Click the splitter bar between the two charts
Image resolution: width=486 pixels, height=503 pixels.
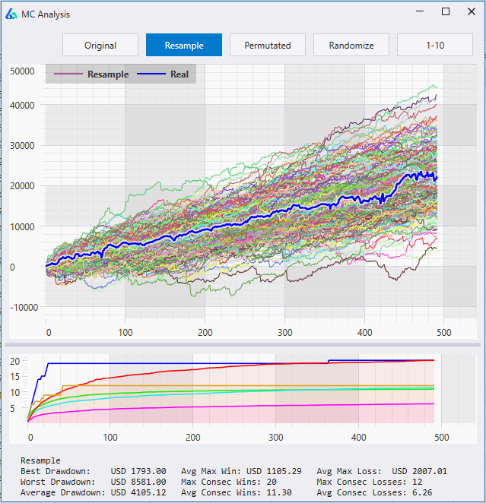point(243,344)
